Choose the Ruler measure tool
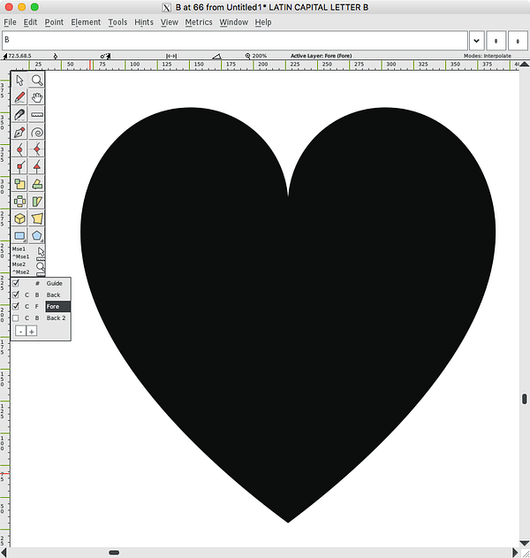Image resolution: width=530 pixels, height=558 pixels. [37, 115]
